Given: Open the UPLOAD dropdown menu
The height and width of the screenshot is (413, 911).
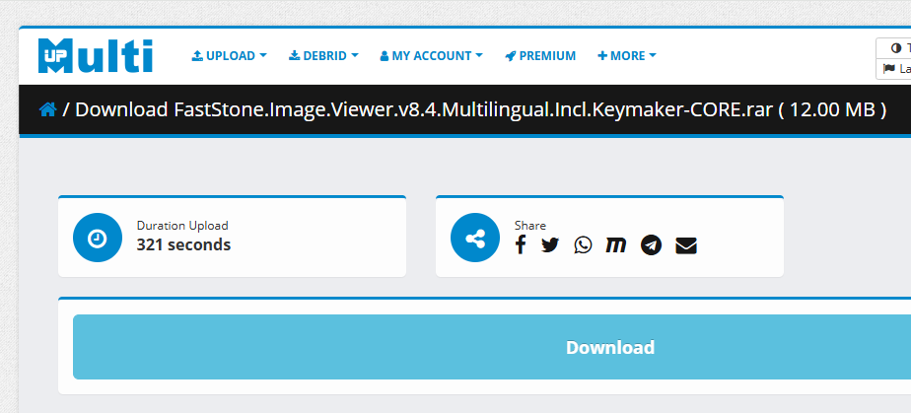Looking at the screenshot, I should point(230,56).
